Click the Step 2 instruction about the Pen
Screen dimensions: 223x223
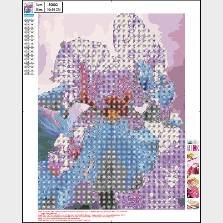pyautogui.click(x=81, y=215)
